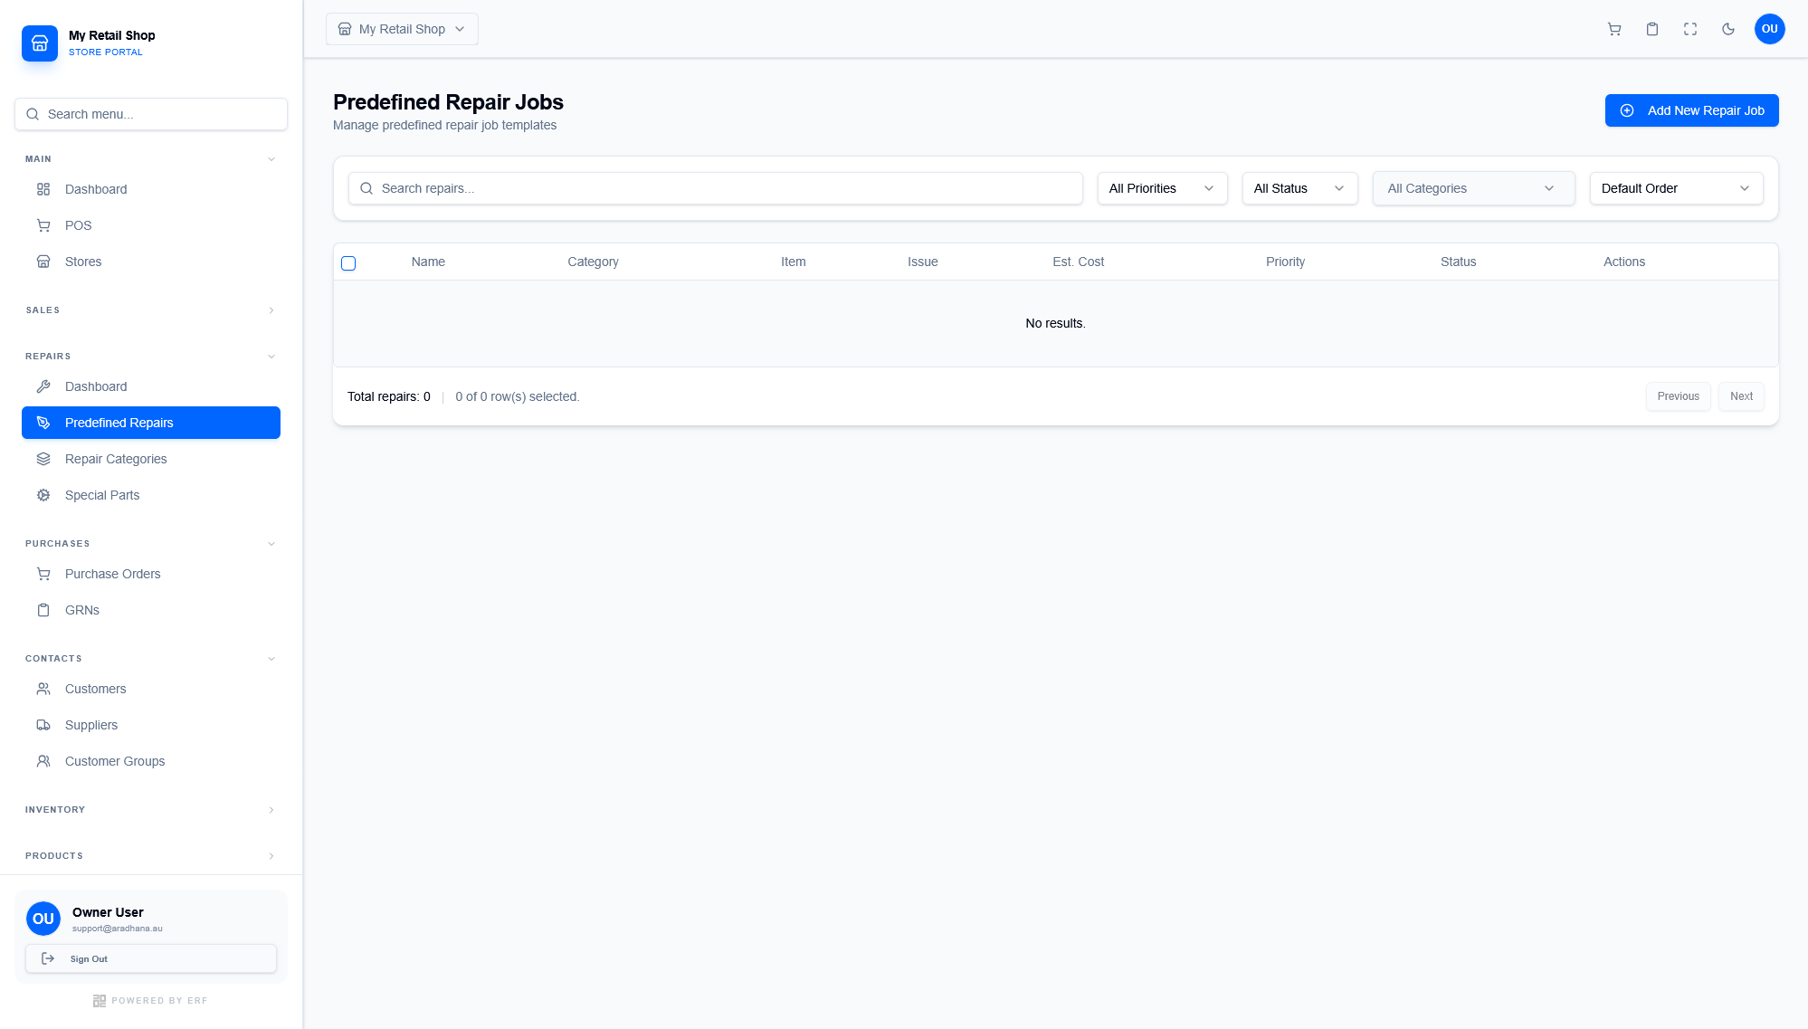
Task: Collapse the PURCHASES sidebar section
Action: pyautogui.click(x=150, y=544)
